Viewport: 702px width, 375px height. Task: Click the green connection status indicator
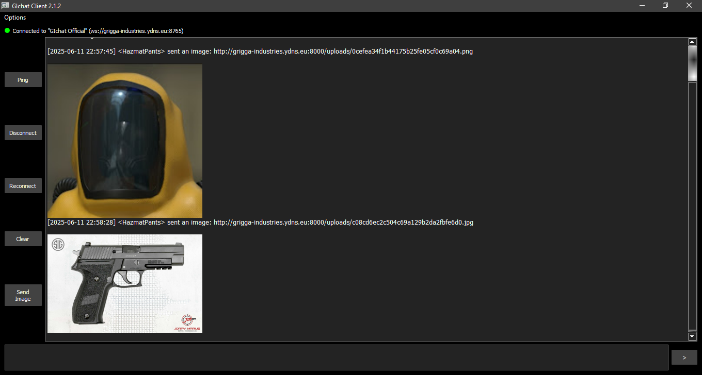pos(7,30)
